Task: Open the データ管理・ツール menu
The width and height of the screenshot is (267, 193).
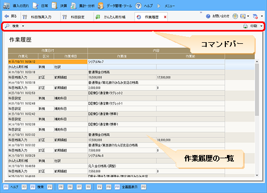Action: (115, 6)
